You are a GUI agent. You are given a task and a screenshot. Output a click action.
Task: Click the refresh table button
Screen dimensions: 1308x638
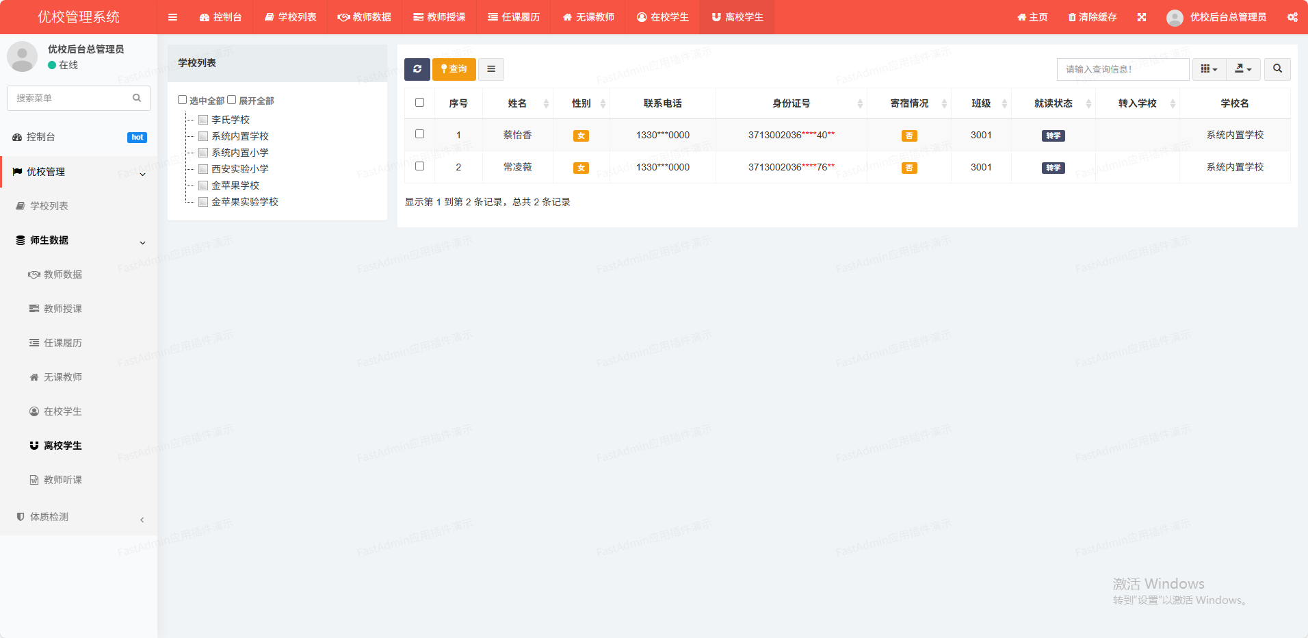[x=417, y=69]
